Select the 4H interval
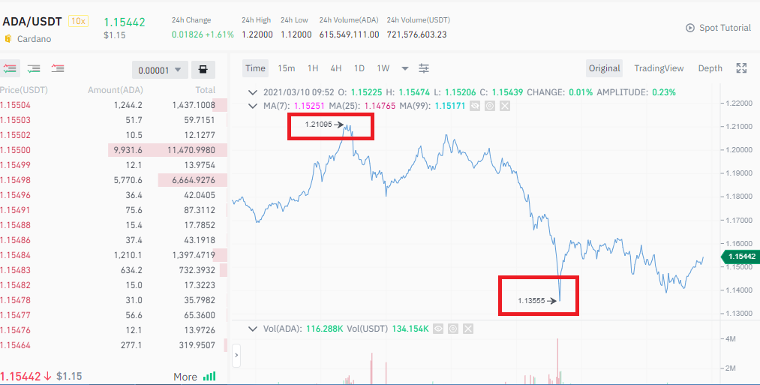 tap(336, 68)
